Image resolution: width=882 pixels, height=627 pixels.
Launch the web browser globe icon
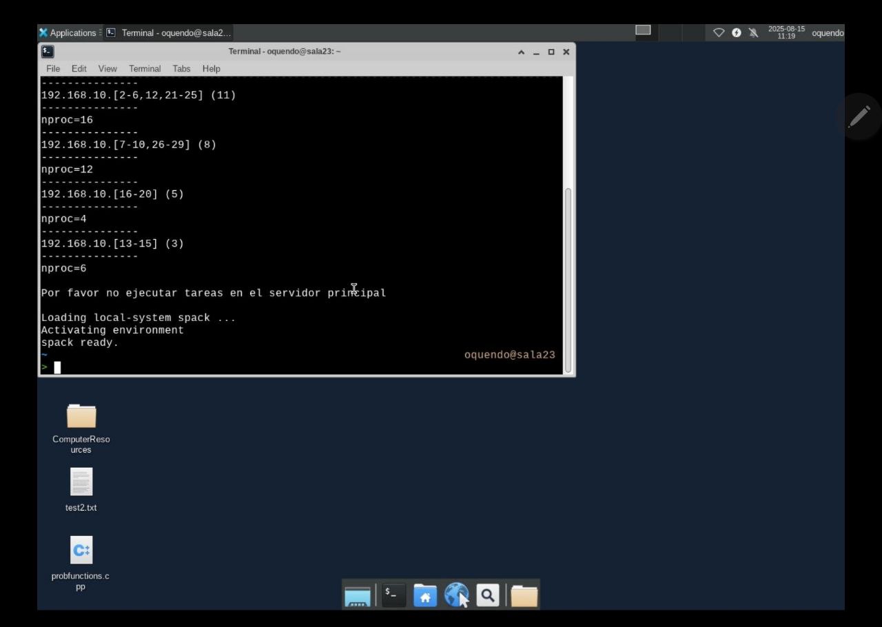pyautogui.click(x=457, y=594)
